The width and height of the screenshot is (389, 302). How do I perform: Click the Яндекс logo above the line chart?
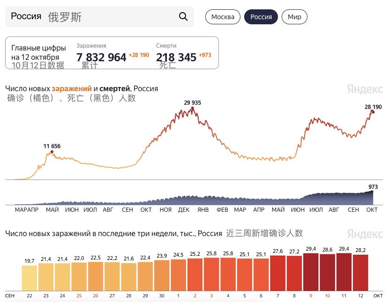coord(364,89)
